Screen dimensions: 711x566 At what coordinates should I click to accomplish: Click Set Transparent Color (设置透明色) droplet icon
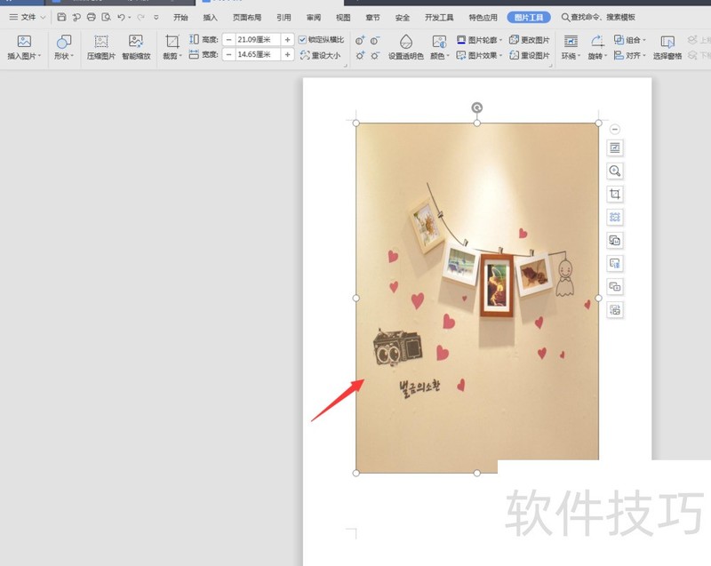pyautogui.click(x=406, y=42)
